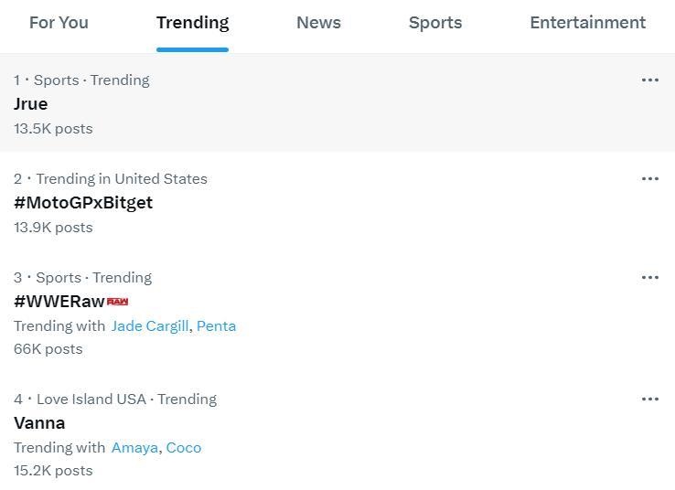Open the Penta related trend link

[216, 326]
